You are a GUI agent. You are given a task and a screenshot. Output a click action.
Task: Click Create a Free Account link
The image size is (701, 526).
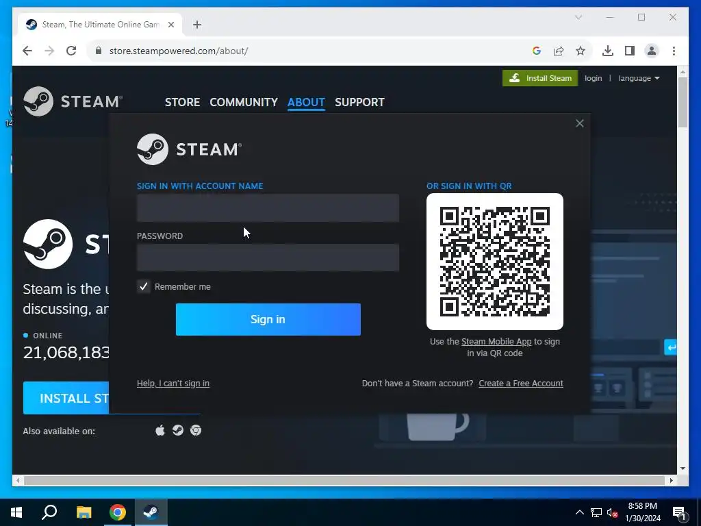click(x=521, y=384)
